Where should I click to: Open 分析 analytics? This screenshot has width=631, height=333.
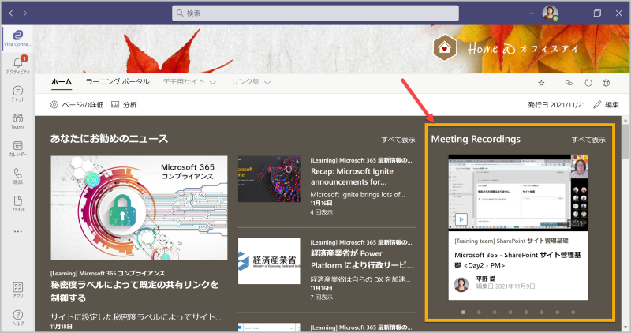pyautogui.click(x=124, y=105)
